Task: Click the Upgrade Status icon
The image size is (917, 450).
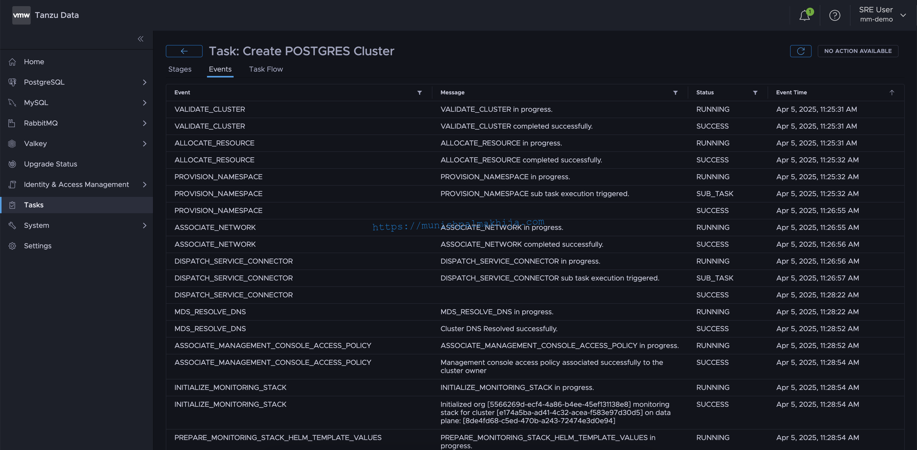Action: (13, 164)
